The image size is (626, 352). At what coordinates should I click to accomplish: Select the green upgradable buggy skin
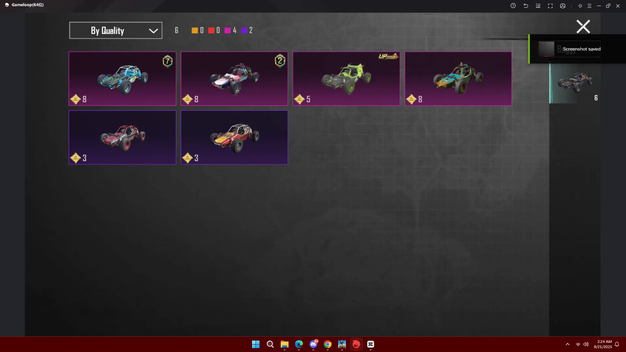click(346, 79)
